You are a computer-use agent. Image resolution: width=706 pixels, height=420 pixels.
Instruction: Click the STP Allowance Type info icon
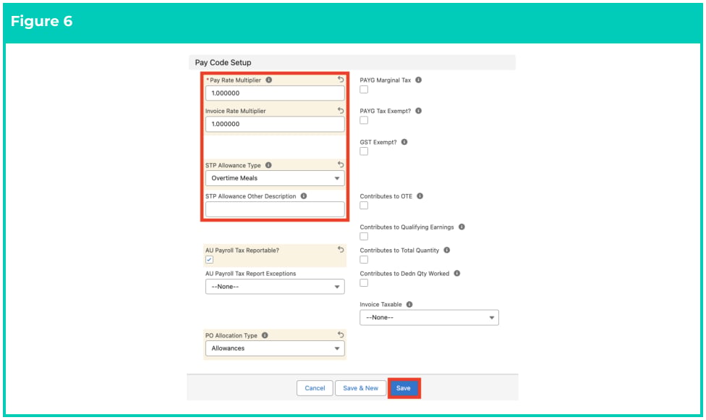pyautogui.click(x=268, y=165)
